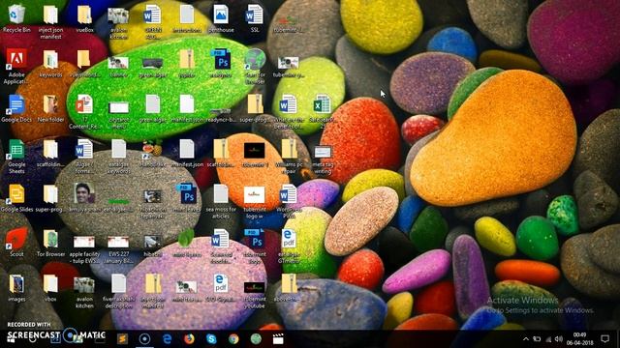
Task: Open the Action Center notification icon
Action: tap(604, 339)
